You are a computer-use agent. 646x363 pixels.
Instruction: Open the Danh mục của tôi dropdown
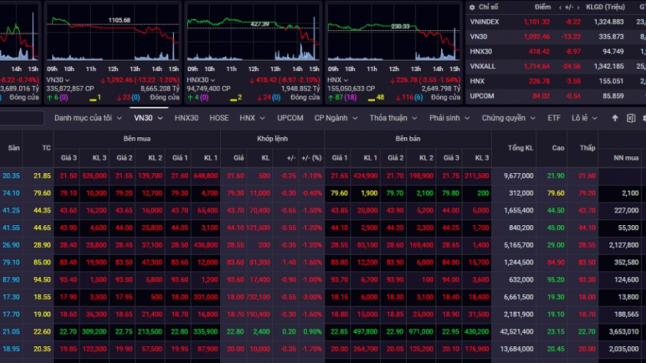tap(87, 118)
